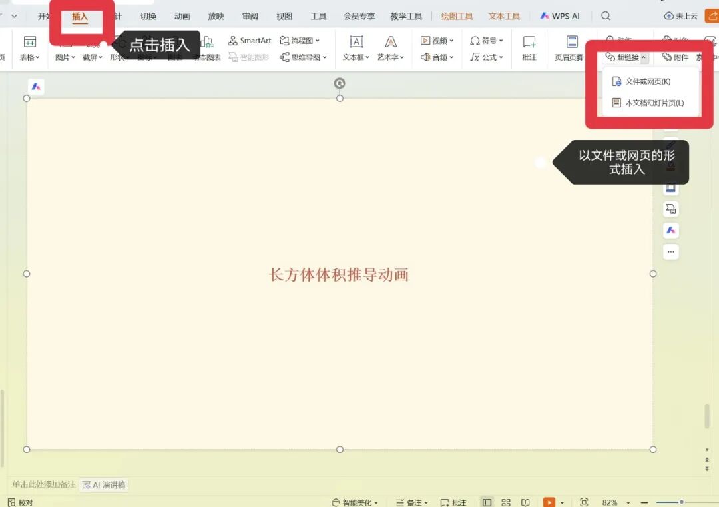
Task: Toggle reading view in the status bar
Action: pyautogui.click(x=526, y=502)
